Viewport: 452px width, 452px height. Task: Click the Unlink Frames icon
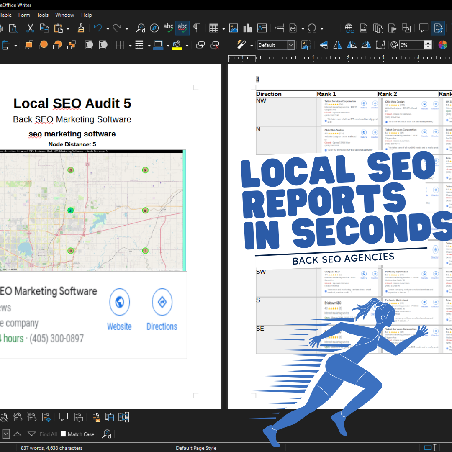pos(215,45)
